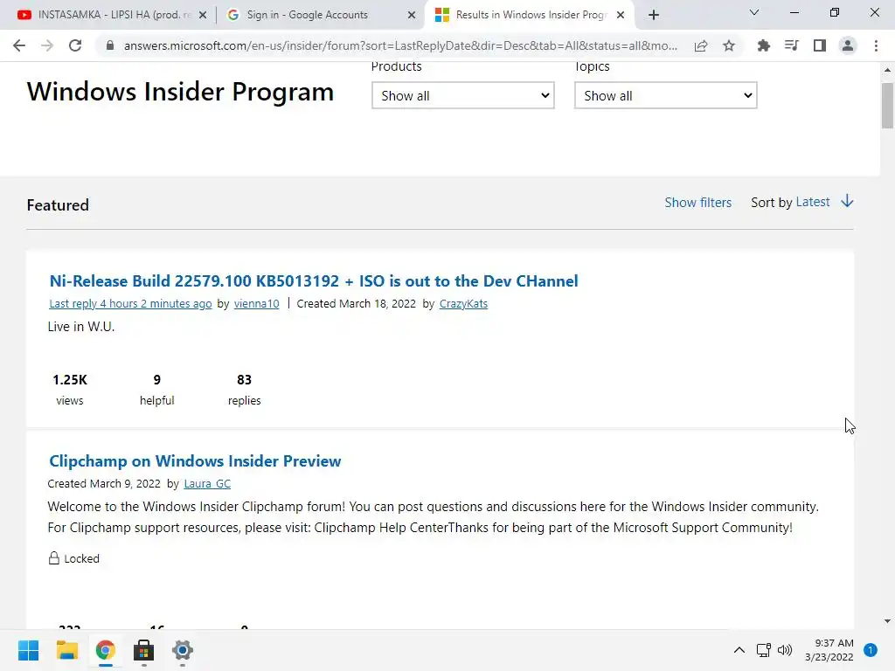Open Clipchamp on Windows Insider Preview thread
The width and height of the screenshot is (895, 671).
tap(195, 461)
